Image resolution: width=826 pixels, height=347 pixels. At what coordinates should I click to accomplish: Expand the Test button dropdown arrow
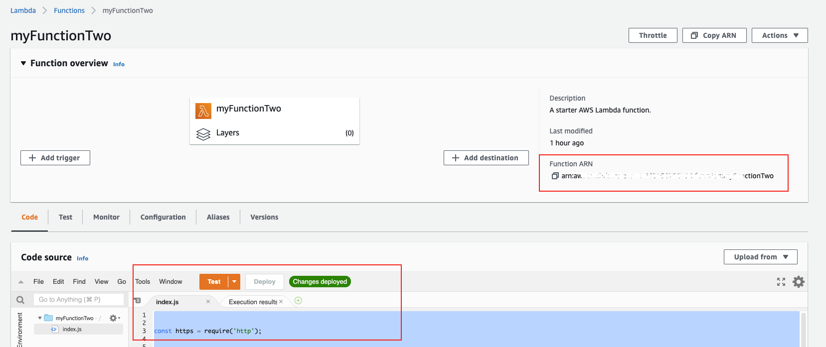[x=234, y=282]
